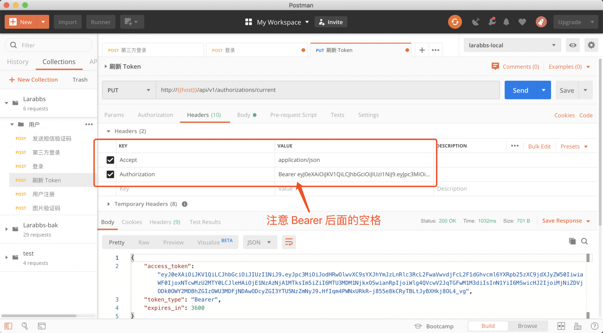Click the Import button
603x333 pixels.
click(x=67, y=22)
